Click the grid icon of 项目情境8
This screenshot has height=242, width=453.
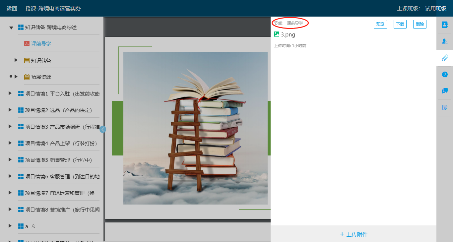(x=21, y=210)
